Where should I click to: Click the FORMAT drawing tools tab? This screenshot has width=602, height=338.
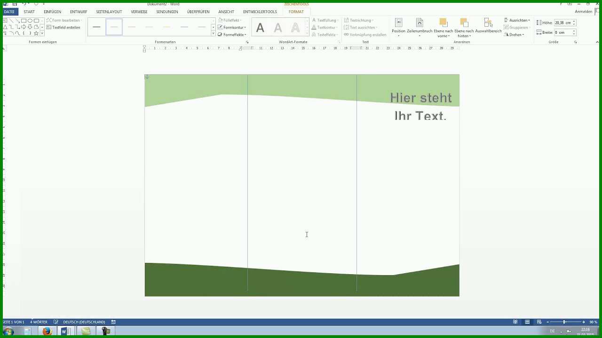pyautogui.click(x=296, y=12)
